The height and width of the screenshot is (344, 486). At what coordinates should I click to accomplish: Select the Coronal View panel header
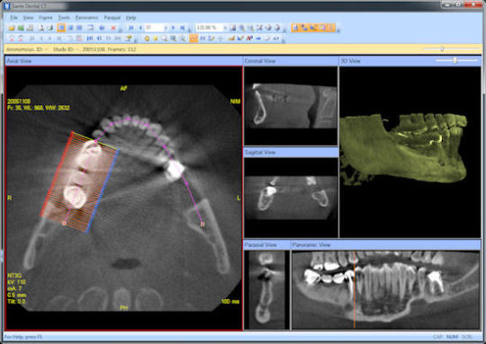point(291,61)
